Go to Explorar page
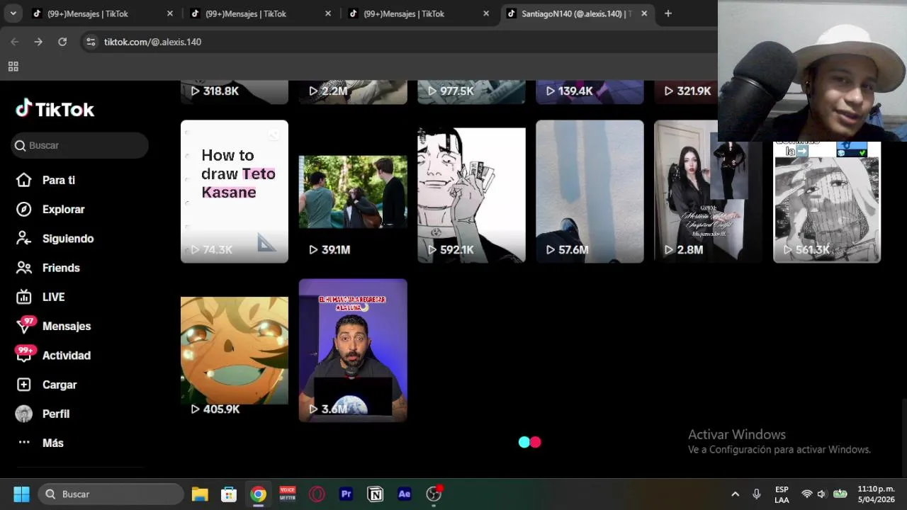 click(x=63, y=209)
